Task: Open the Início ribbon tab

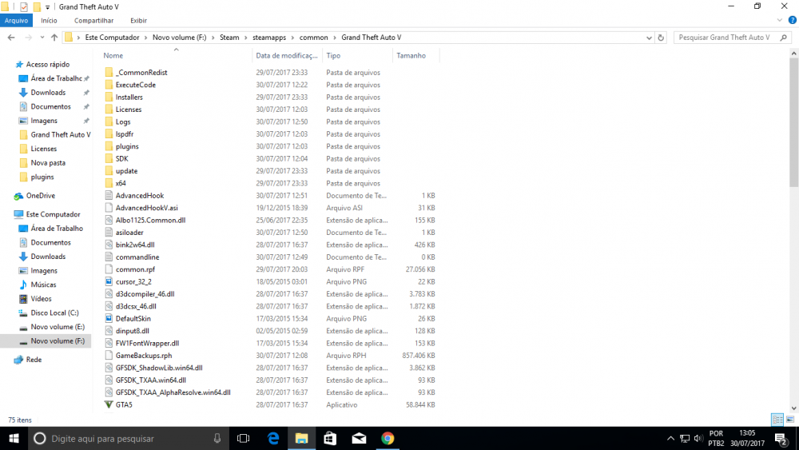Action: 49,21
